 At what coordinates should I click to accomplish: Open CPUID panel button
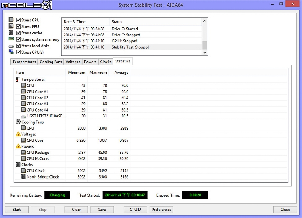coord(135,210)
